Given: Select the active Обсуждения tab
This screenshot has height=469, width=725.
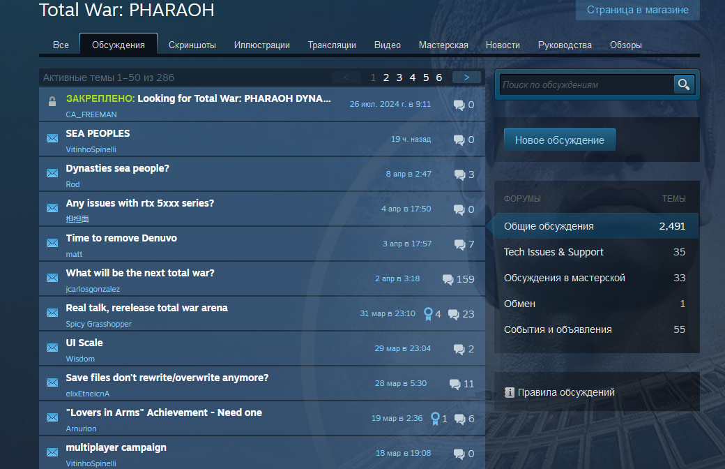Looking at the screenshot, I should 119,45.
